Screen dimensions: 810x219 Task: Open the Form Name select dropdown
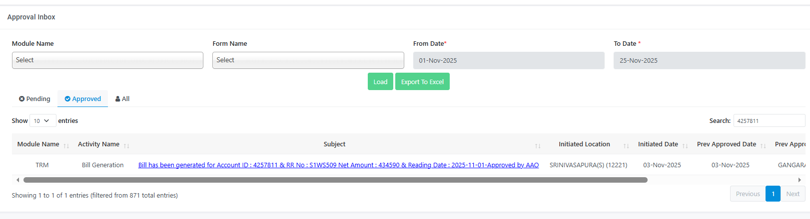pos(308,60)
